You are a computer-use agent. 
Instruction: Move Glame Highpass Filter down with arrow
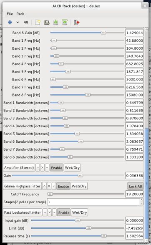(54, 186)
